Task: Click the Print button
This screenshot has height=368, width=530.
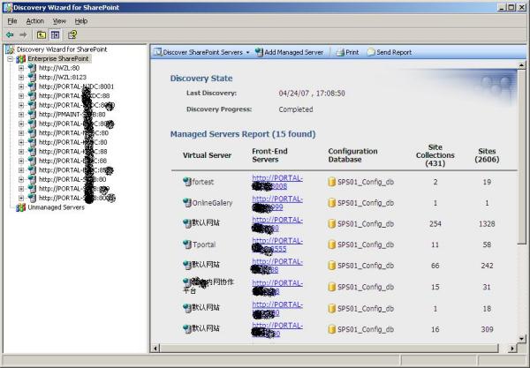Action: point(347,52)
